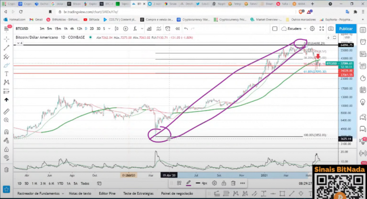Open the select layout square icon
The height and width of the screenshot is (199, 367).
click(275, 29)
